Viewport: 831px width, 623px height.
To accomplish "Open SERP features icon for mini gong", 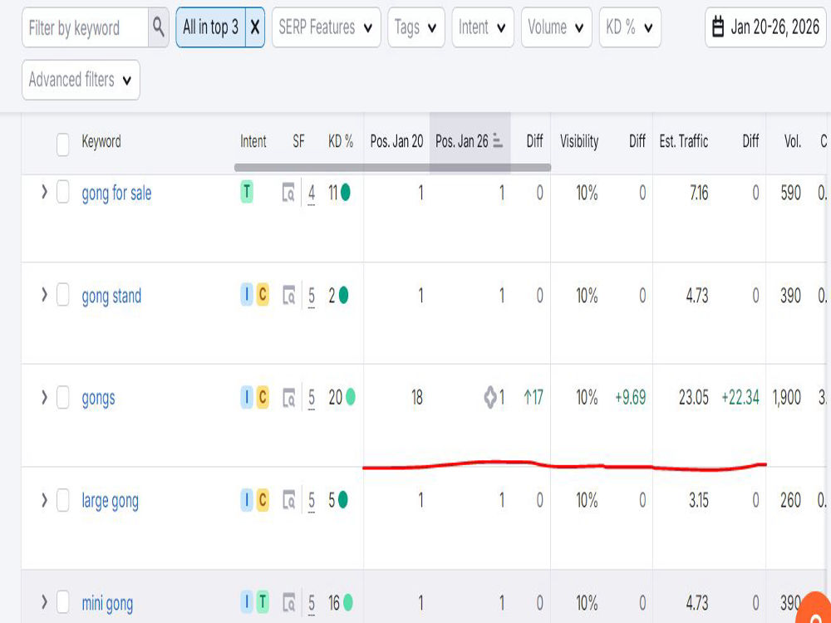I will (x=288, y=603).
